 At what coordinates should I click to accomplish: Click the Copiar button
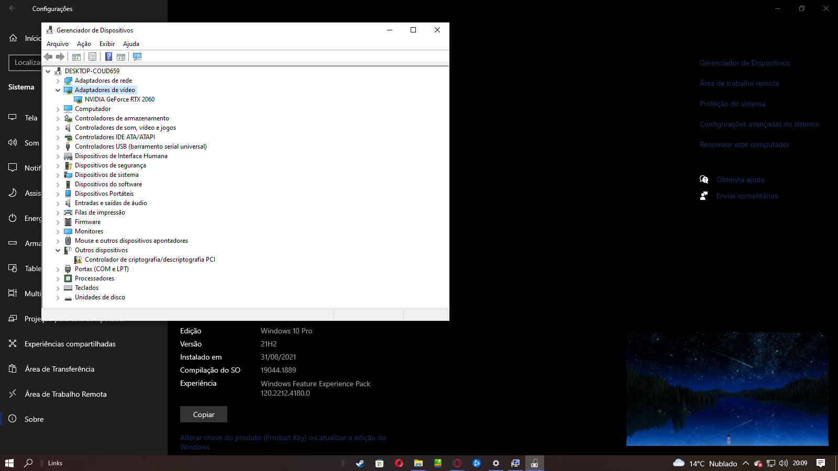[x=204, y=414]
